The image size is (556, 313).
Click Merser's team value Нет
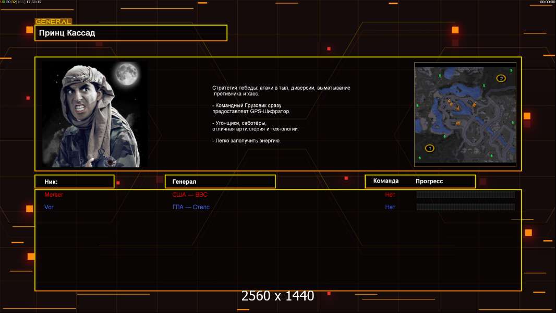pos(390,195)
